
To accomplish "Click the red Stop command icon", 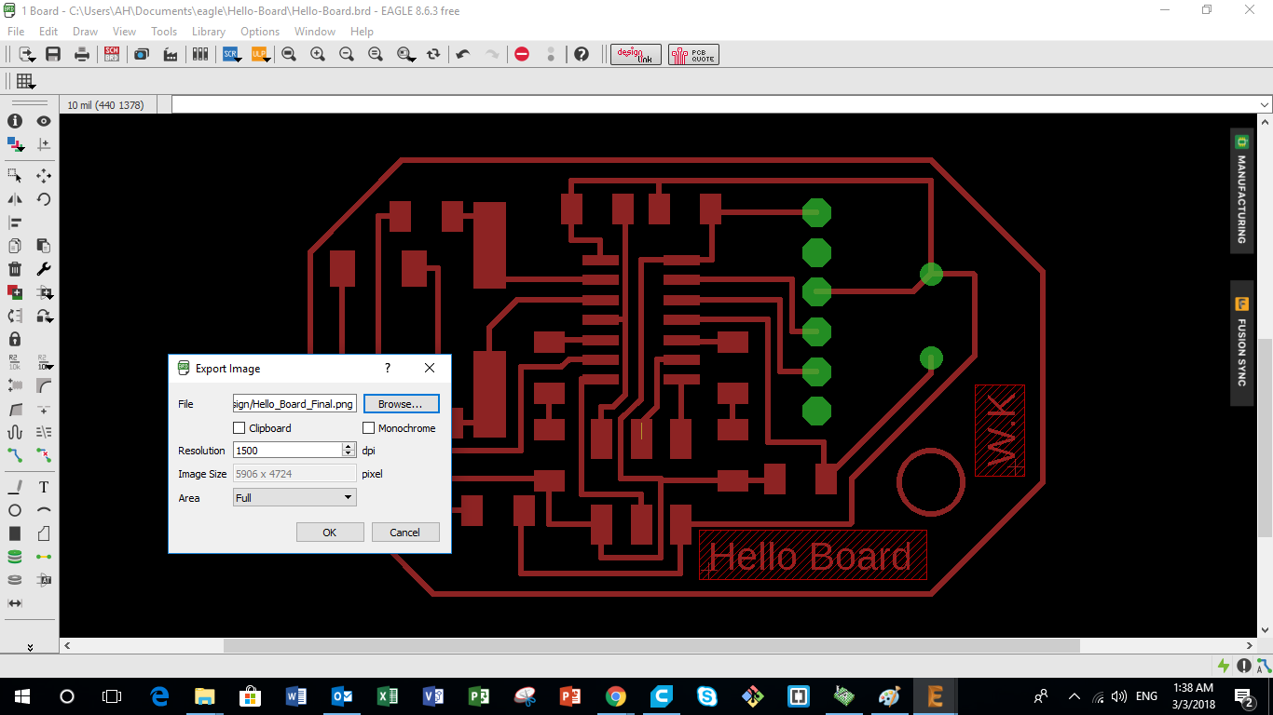I will point(522,54).
